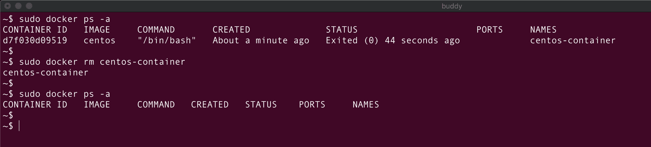The height and width of the screenshot is (147, 651).
Task: Click the container ID d7f030d09519
Action: point(35,40)
